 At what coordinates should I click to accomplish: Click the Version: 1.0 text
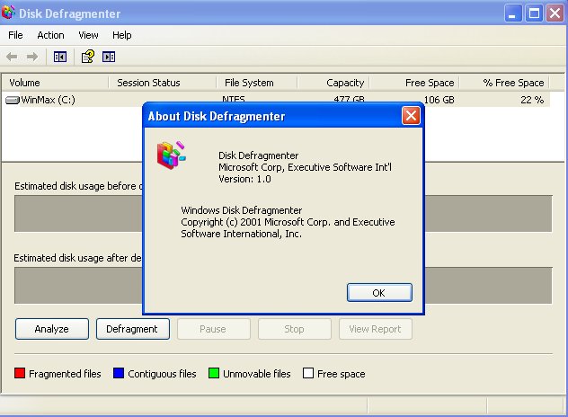point(244,179)
